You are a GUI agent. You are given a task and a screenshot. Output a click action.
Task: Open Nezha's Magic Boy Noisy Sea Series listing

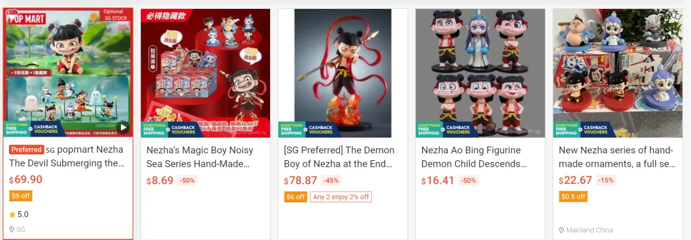click(x=200, y=157)
